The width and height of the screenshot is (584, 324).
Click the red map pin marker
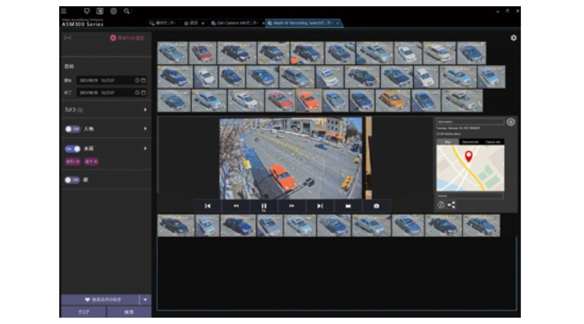469,156
